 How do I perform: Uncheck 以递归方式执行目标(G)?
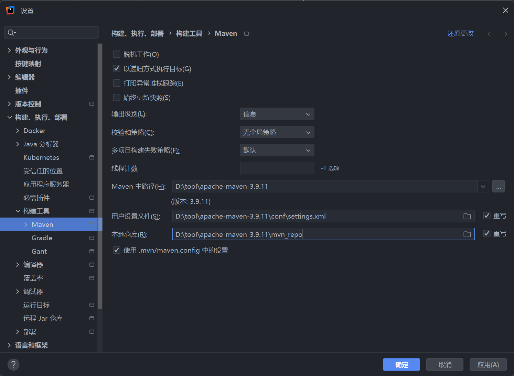(x=117, y=69)
